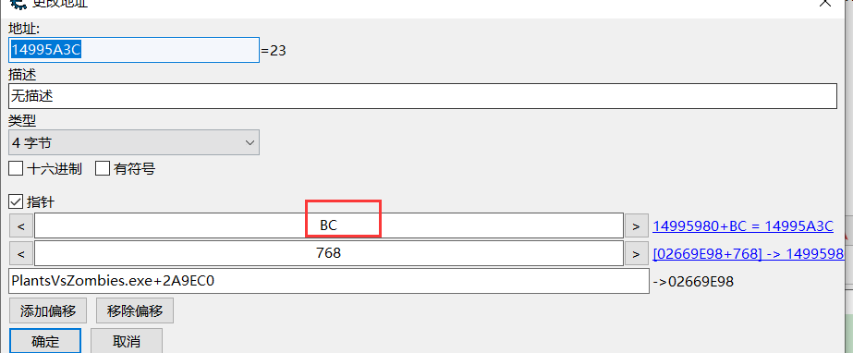The image size is (853, 353).
Task: Focus the 描述 field showing 无描述
Action: click(422, 96)
